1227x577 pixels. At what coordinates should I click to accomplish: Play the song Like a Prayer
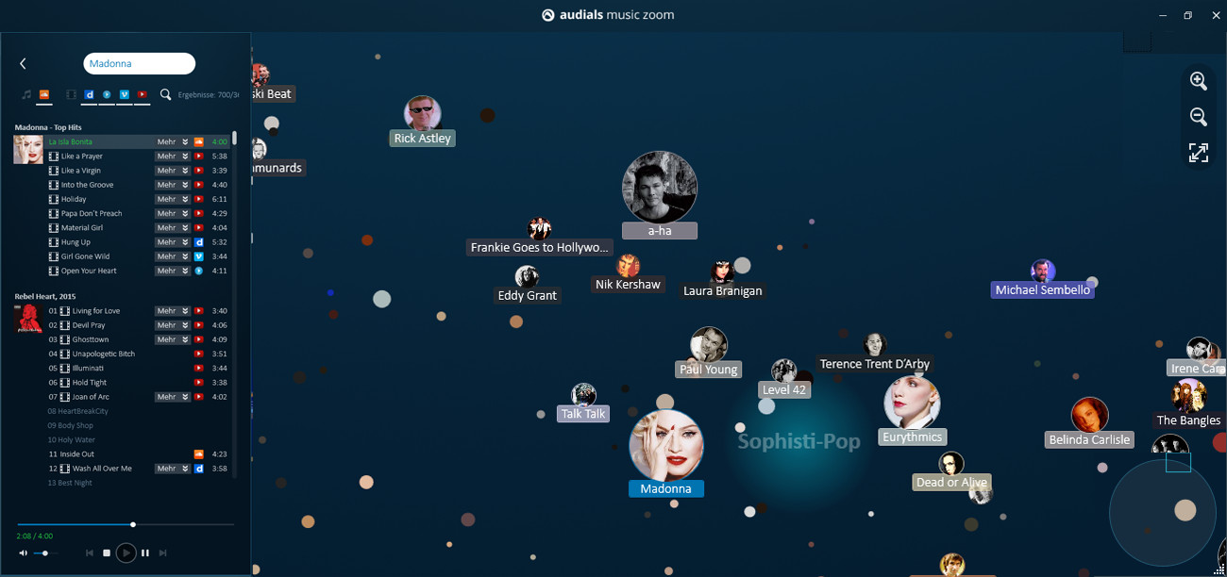coord(82,157)
